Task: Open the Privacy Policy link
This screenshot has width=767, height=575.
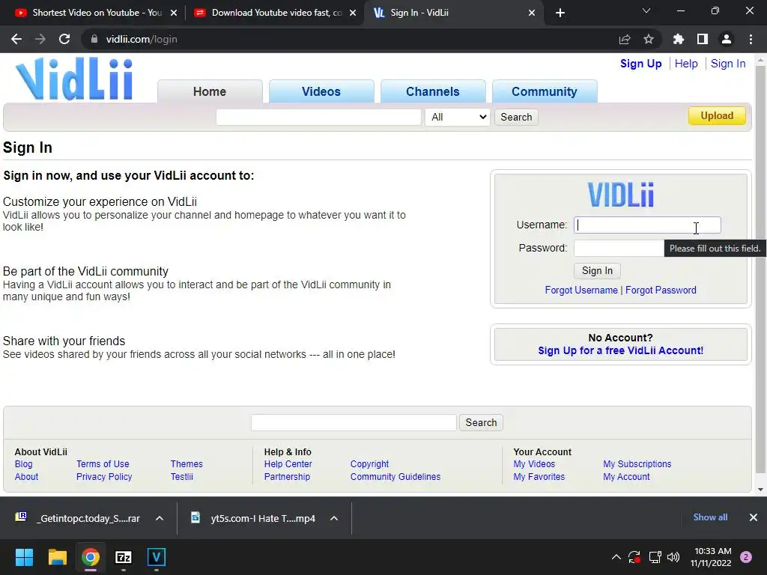Action: point(104,477)
